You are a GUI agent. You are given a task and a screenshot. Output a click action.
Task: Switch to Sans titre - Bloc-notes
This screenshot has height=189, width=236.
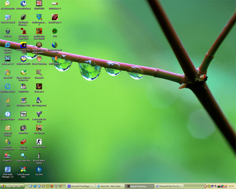point(111,186)
